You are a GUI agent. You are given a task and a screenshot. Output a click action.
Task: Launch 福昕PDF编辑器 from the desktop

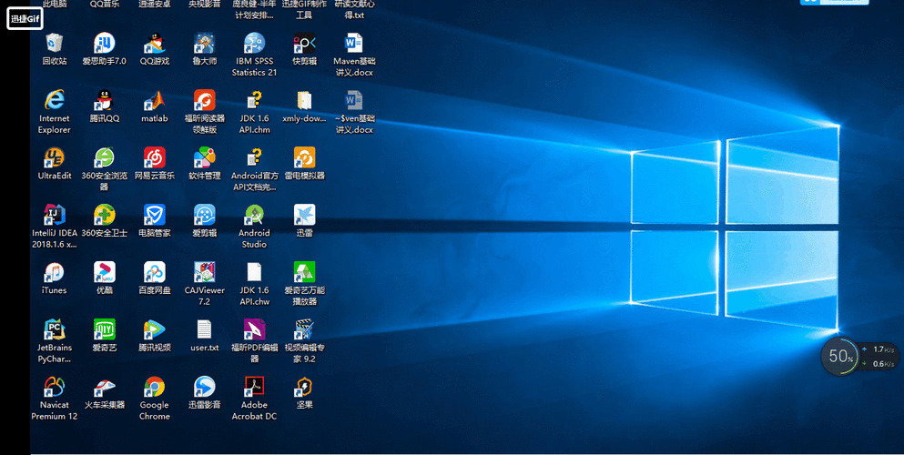[254, 329]
